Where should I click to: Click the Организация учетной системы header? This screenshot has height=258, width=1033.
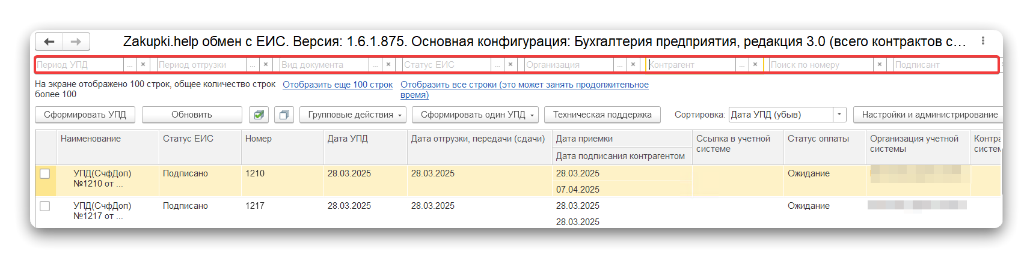pos(918,147)
